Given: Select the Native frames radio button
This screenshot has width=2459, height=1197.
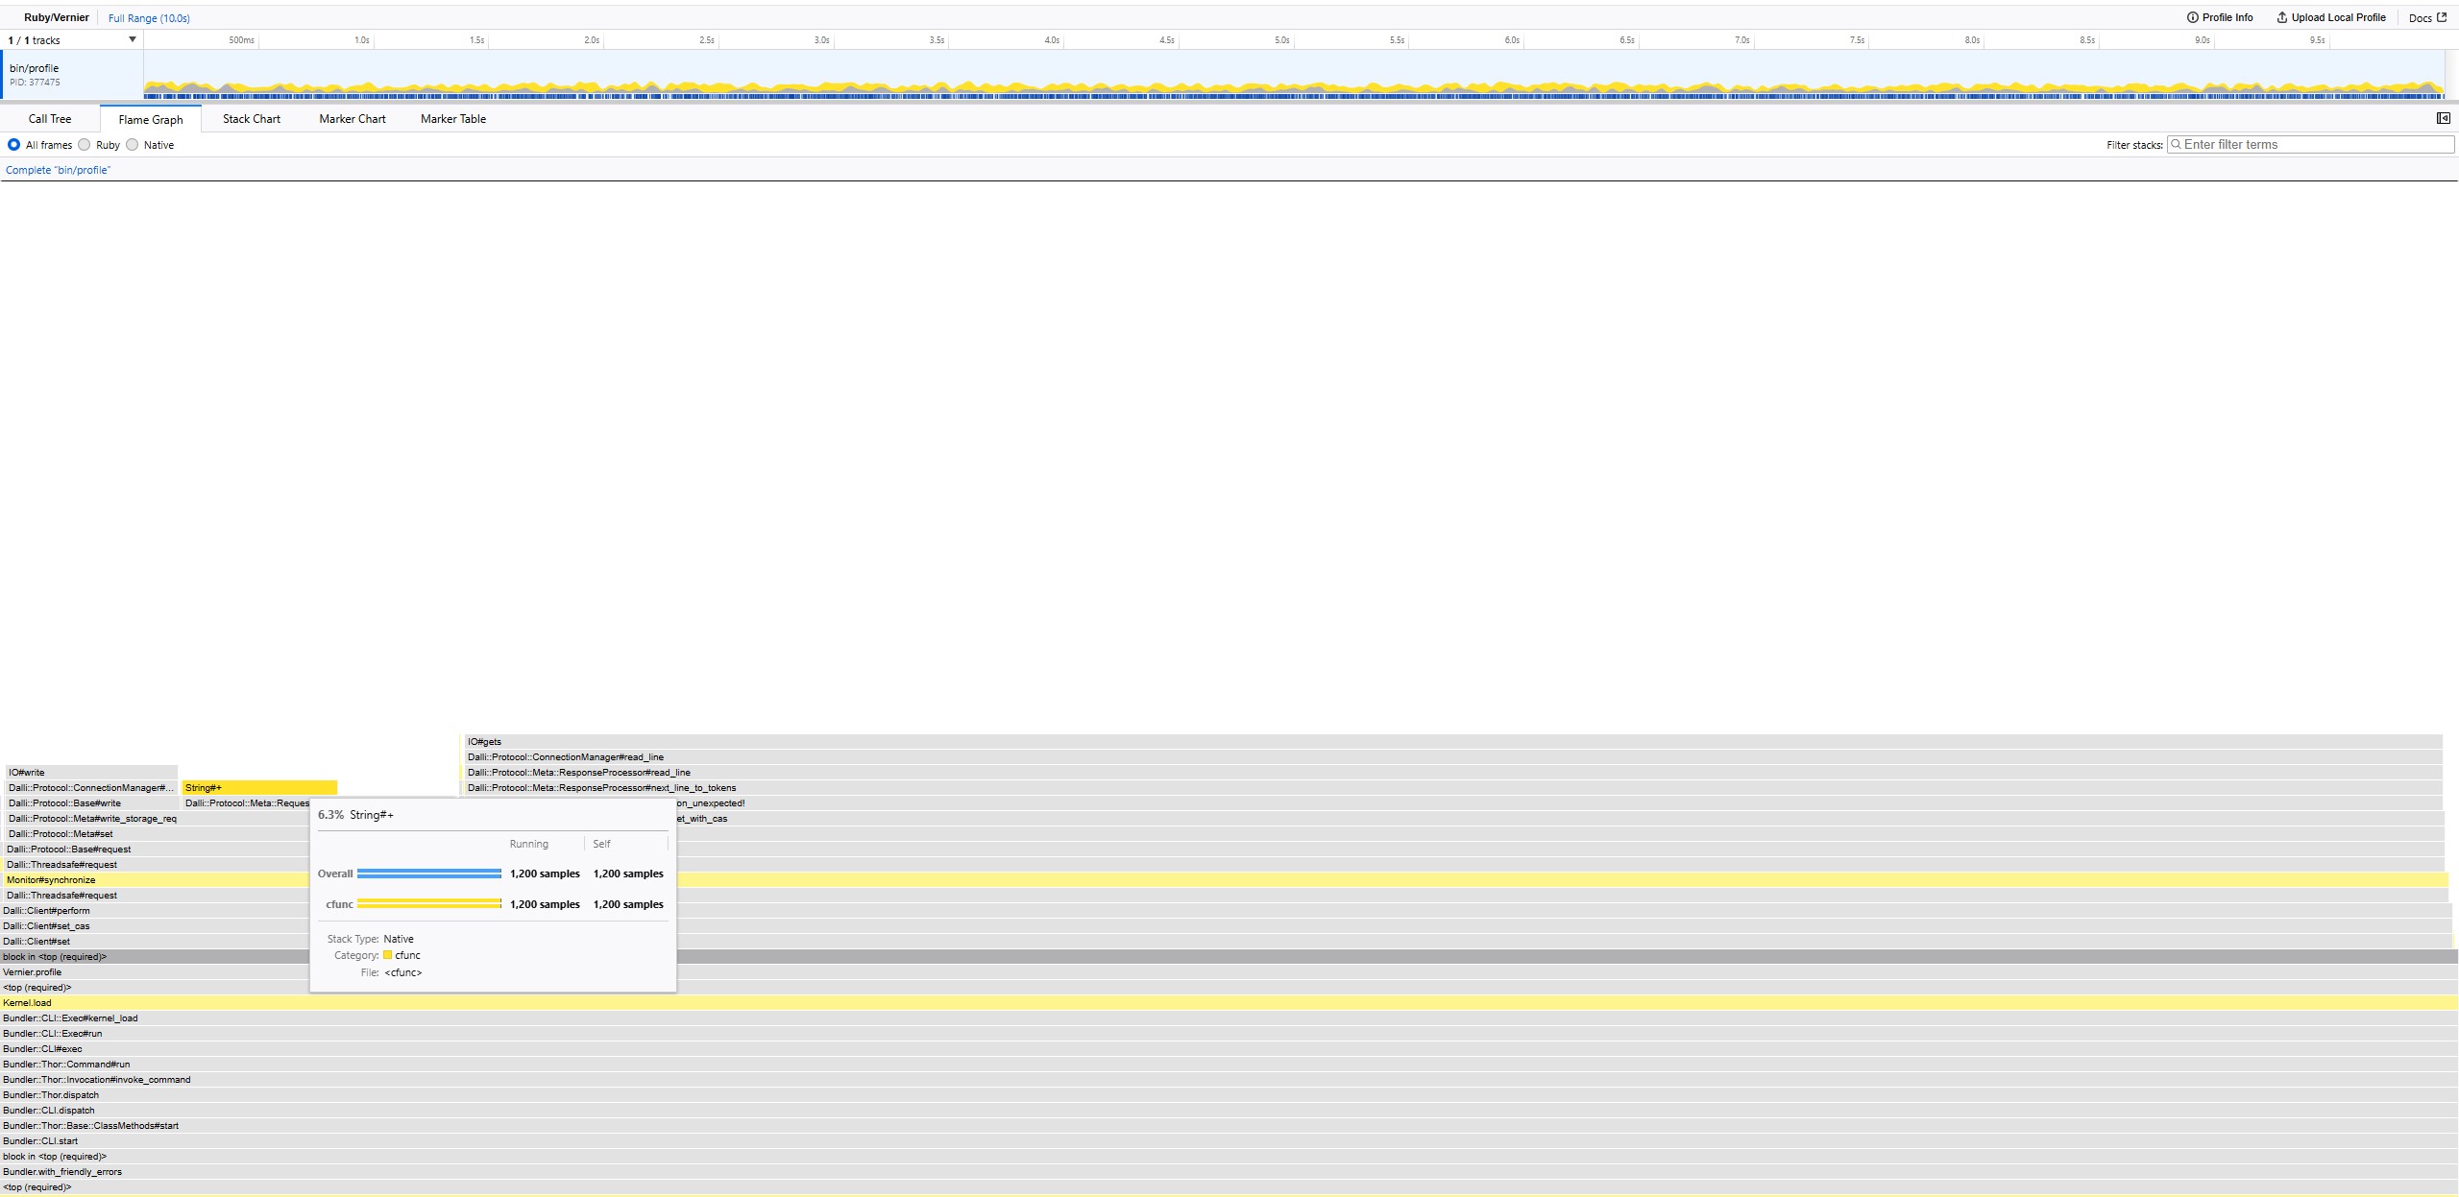Looking at the screenshot, I should point(133,145).
